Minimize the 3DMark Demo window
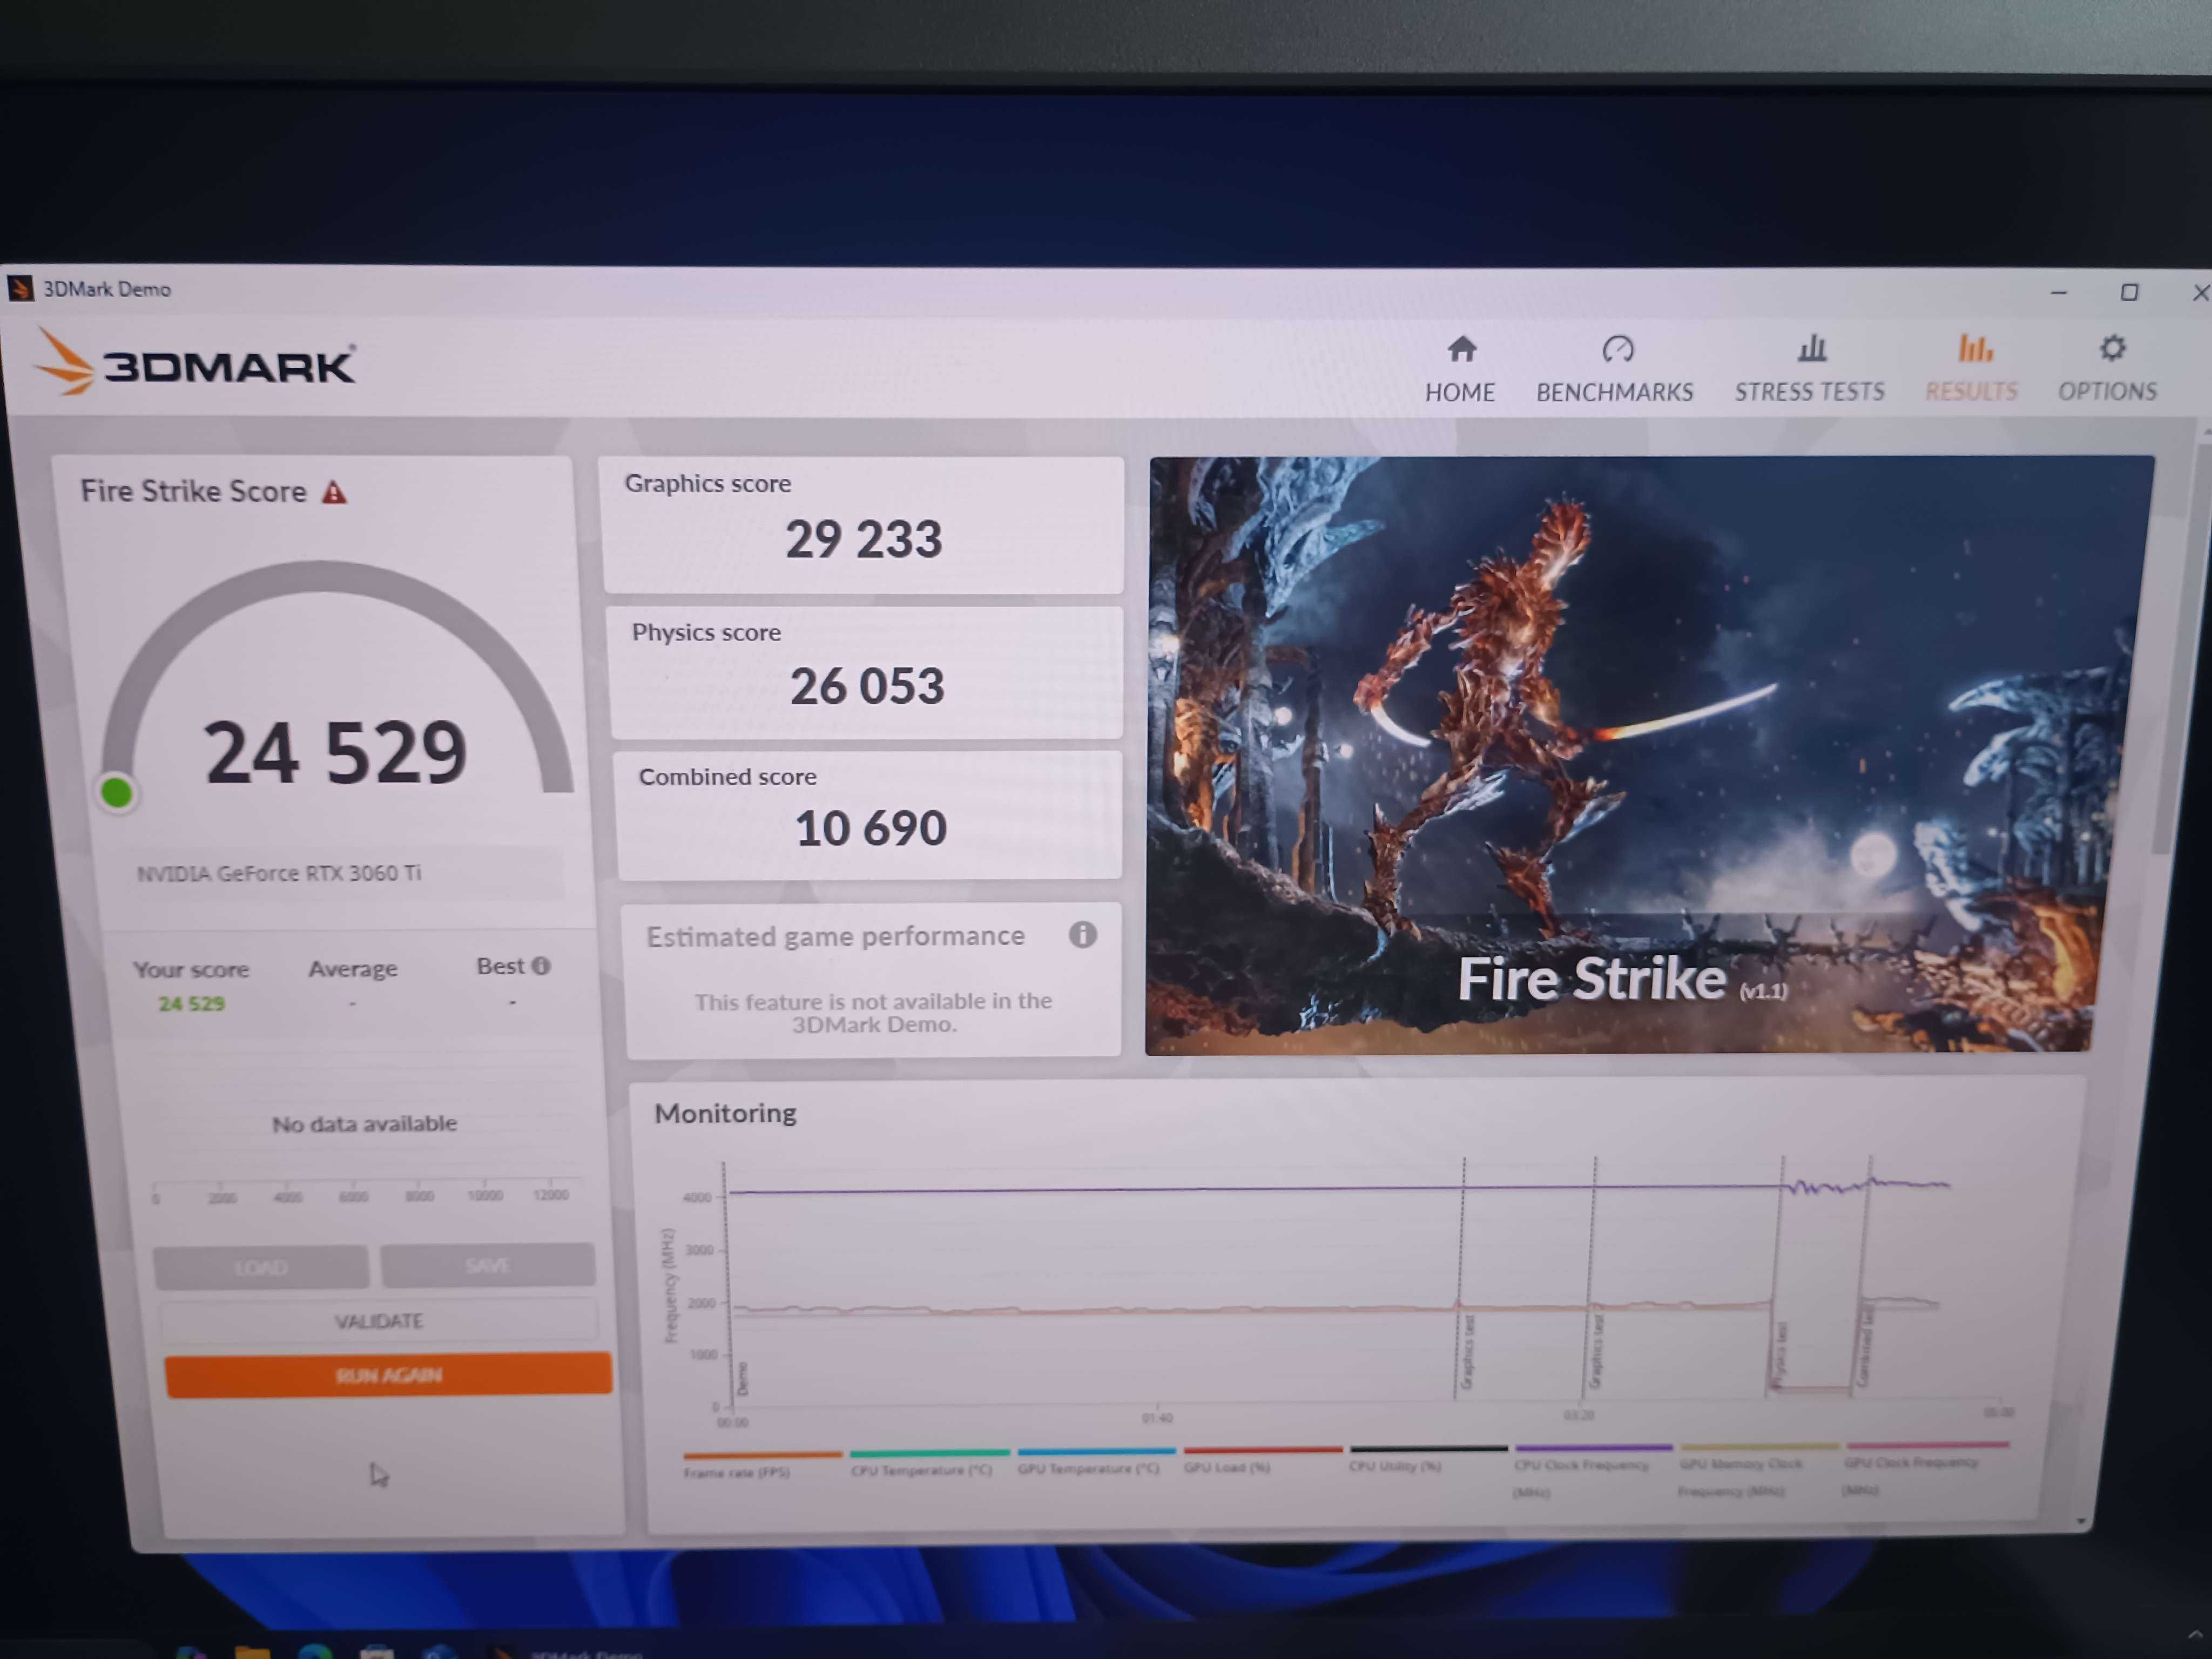This screenshot has width=2212, height=1659. tap(2058, 292)
